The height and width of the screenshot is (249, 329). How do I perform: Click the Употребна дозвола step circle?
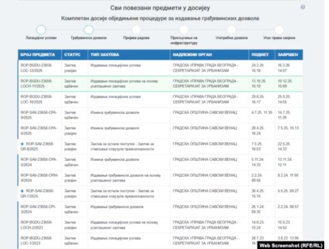click(231, 30)
